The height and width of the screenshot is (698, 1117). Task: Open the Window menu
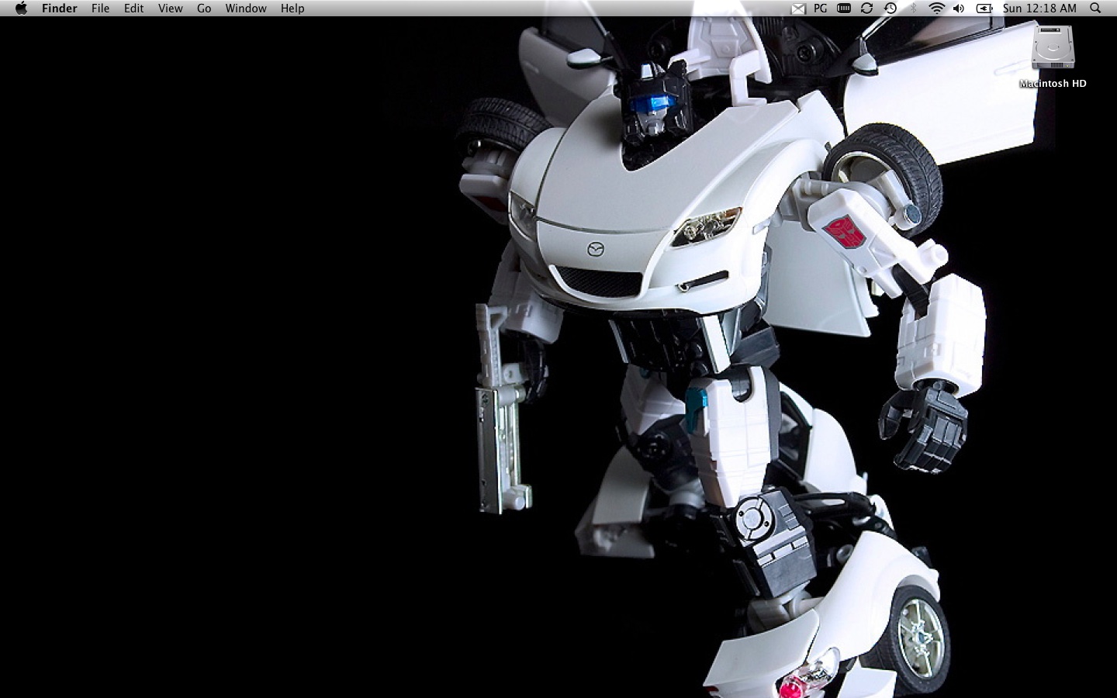pos(246,9)
